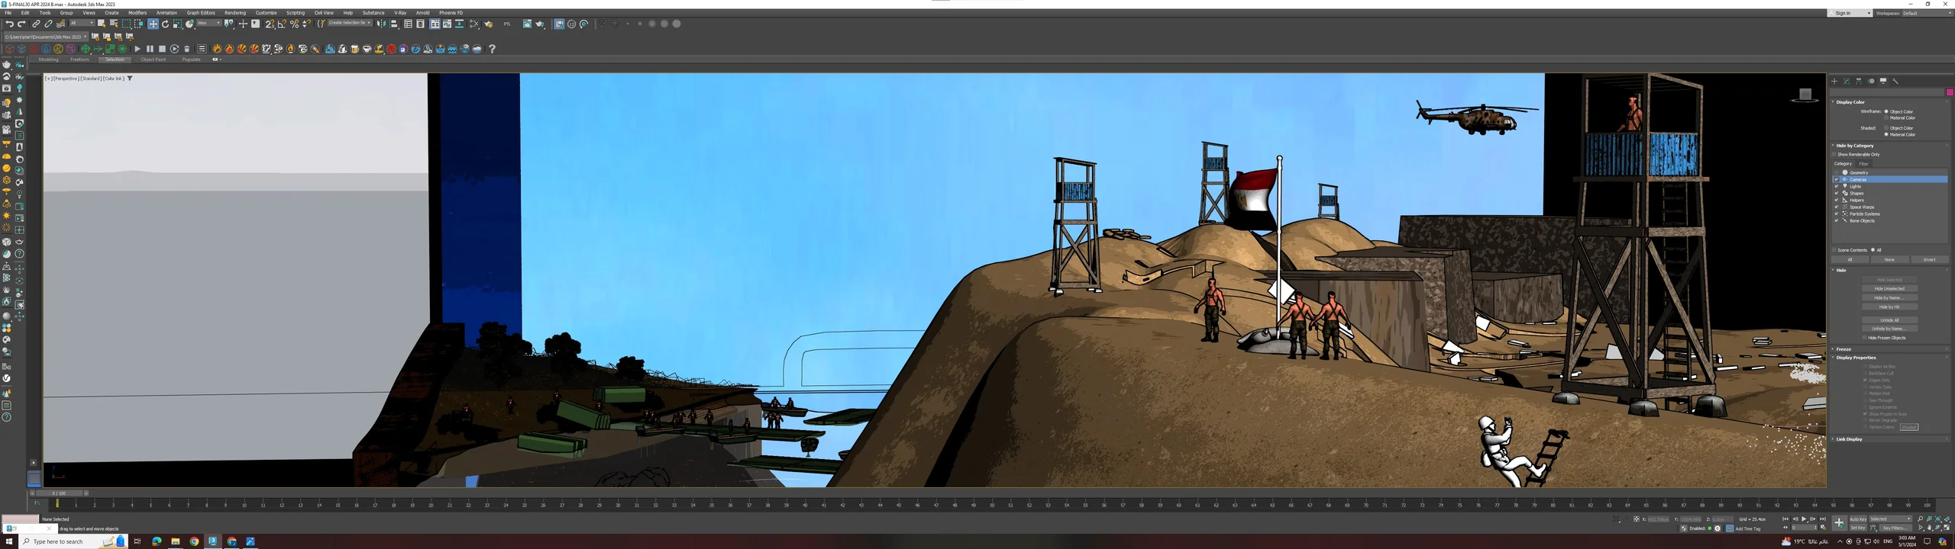Click the Undo arrow icon

coord(9,24)
